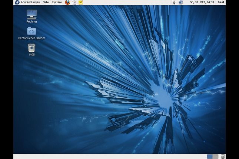Open the System menu
The image size is (239, 159).
pos(57,3)
